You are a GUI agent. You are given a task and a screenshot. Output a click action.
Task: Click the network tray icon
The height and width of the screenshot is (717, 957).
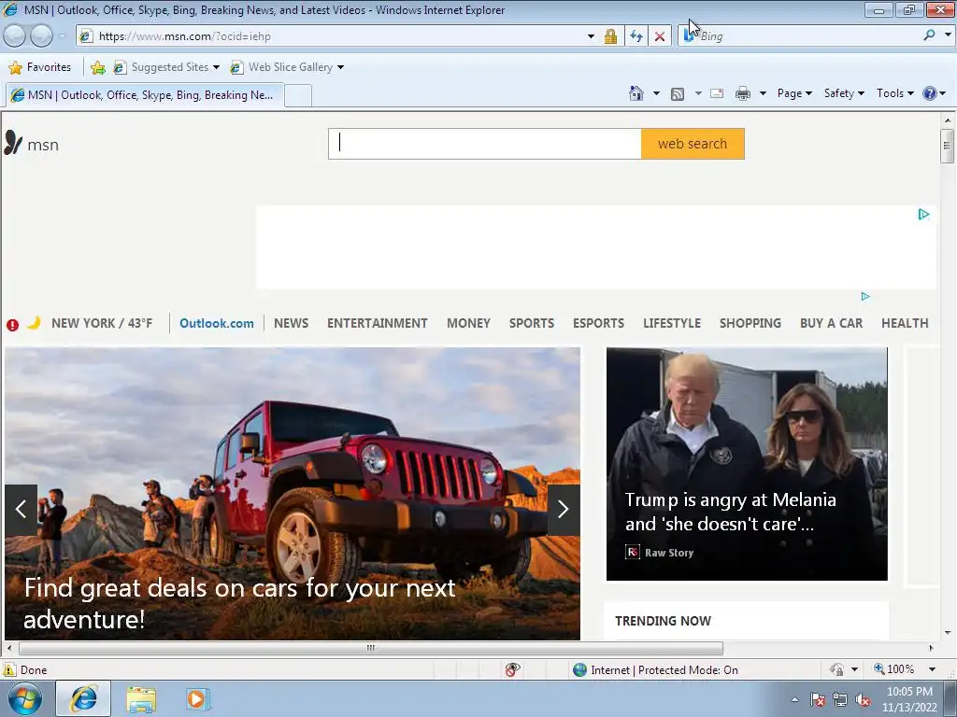coord(840,699)
